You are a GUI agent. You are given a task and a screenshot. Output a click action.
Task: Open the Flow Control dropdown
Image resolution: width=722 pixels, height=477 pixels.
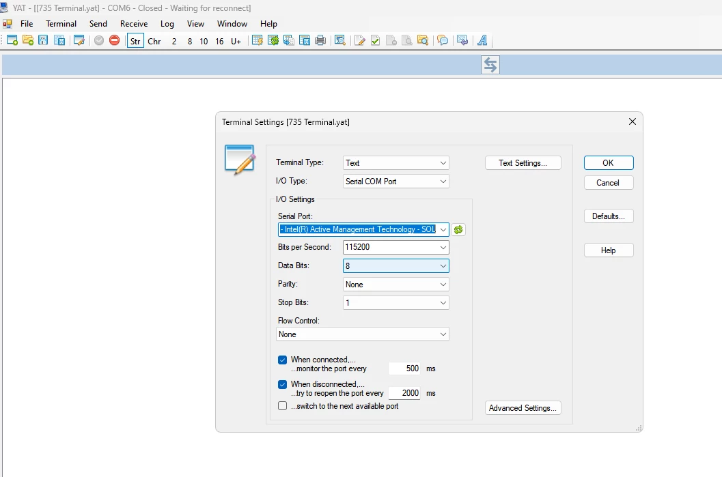[363, 334]
